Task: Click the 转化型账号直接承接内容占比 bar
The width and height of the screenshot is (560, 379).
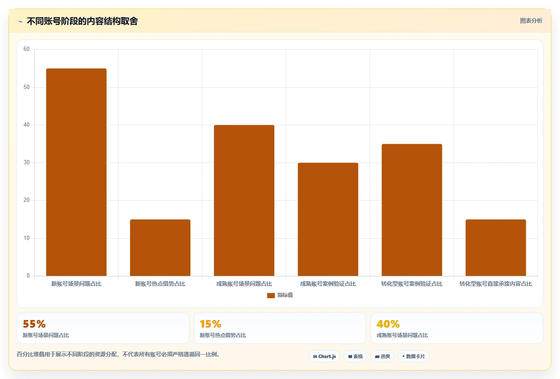Action: point(495,248)
